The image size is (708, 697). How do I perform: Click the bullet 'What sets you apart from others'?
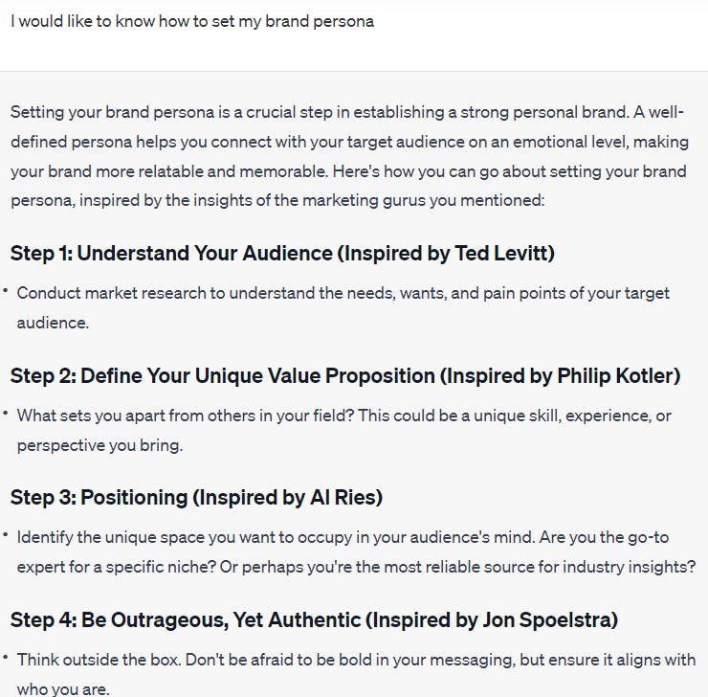pyautogui.click(x=344, y=431)
